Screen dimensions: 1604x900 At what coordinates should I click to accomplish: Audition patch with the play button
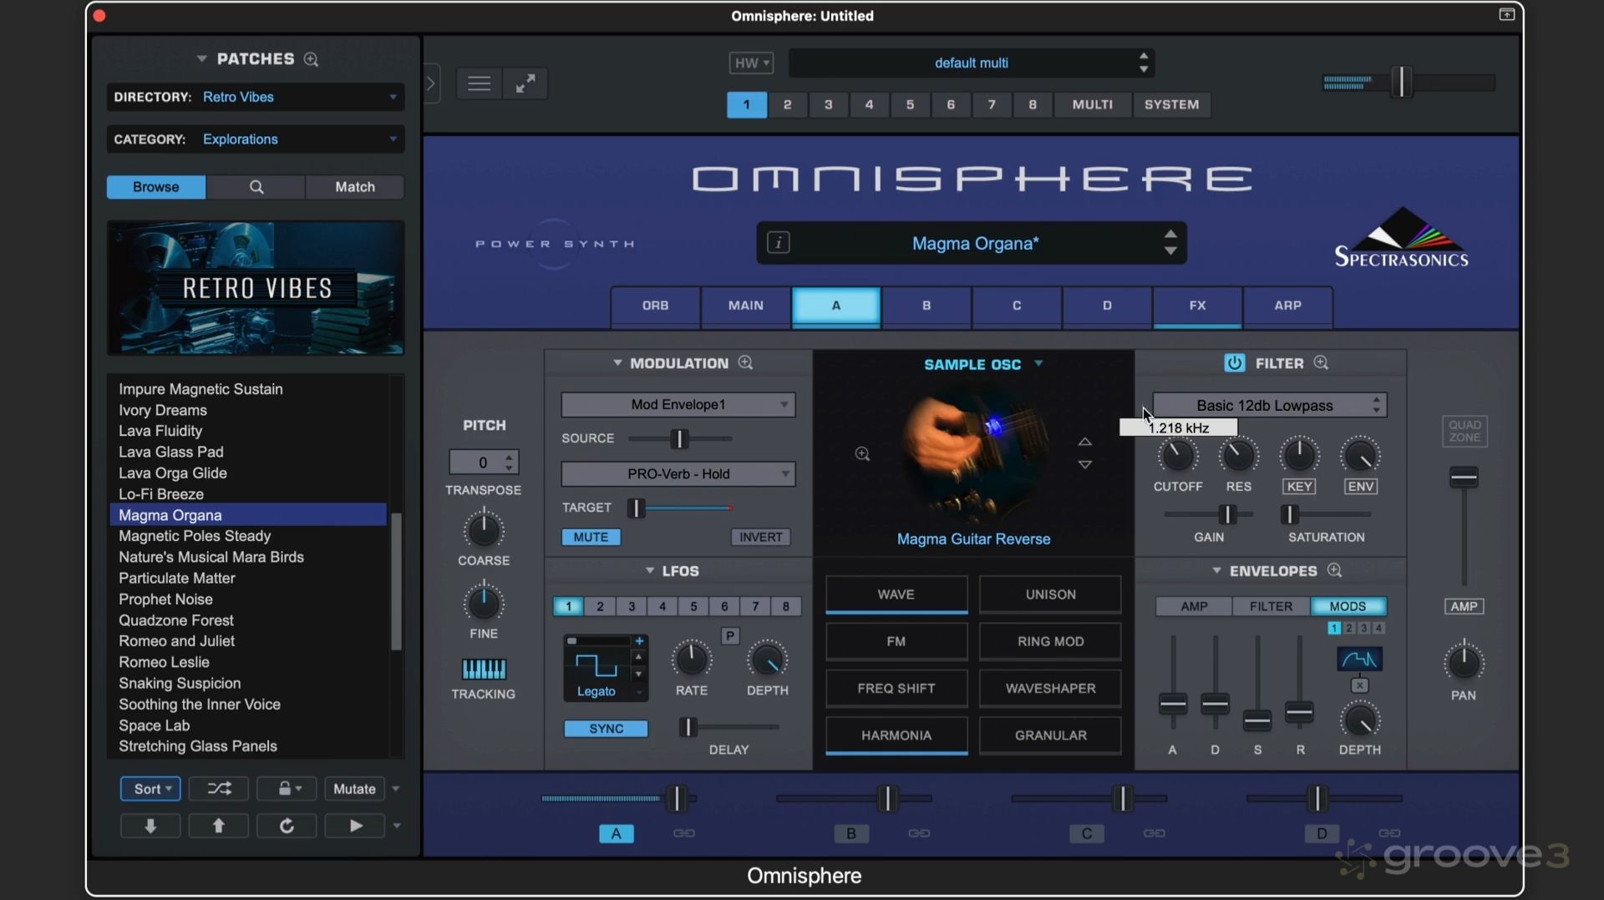(355, 826)
